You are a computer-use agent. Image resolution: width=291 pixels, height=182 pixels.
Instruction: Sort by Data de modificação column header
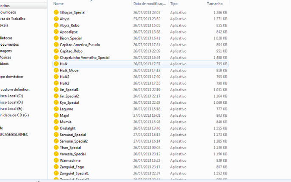click(150, 4)
